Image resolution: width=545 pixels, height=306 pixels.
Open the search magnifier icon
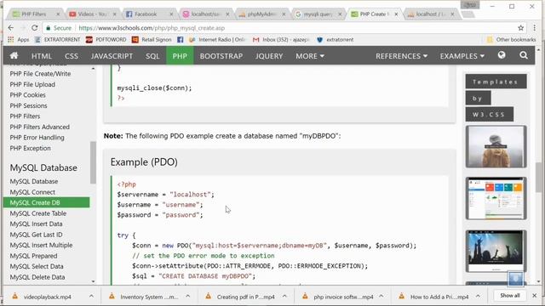524,55
